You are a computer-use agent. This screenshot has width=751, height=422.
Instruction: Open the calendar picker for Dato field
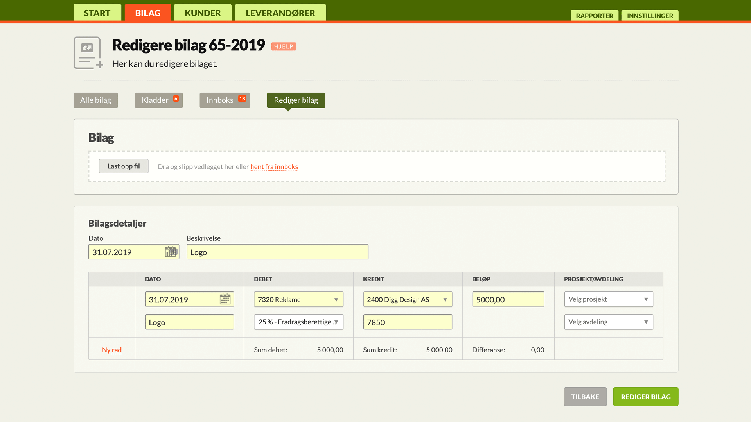click(x=171, y=252)
